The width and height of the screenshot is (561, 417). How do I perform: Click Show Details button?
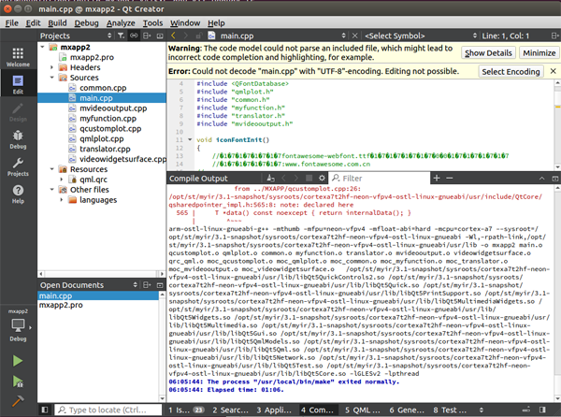coord(488,53)
